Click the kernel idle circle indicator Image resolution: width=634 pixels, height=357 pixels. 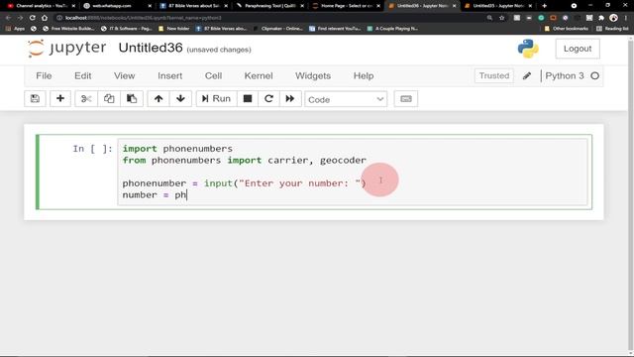[594, 75]
